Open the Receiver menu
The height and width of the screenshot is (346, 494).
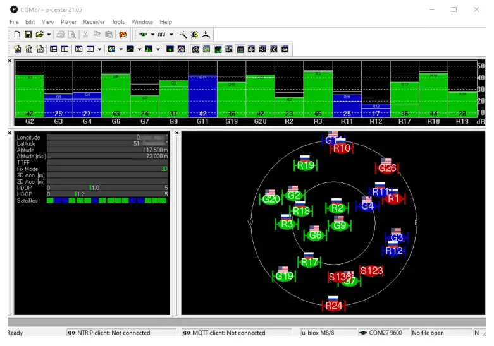(94, 22)
